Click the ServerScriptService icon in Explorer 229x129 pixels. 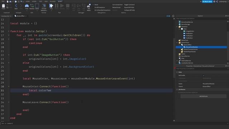point(180,22)
